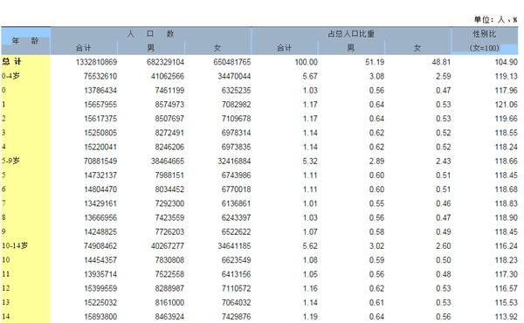Click cell 7461199
This screenshot has height=323, width=524.
coord(169,90)
